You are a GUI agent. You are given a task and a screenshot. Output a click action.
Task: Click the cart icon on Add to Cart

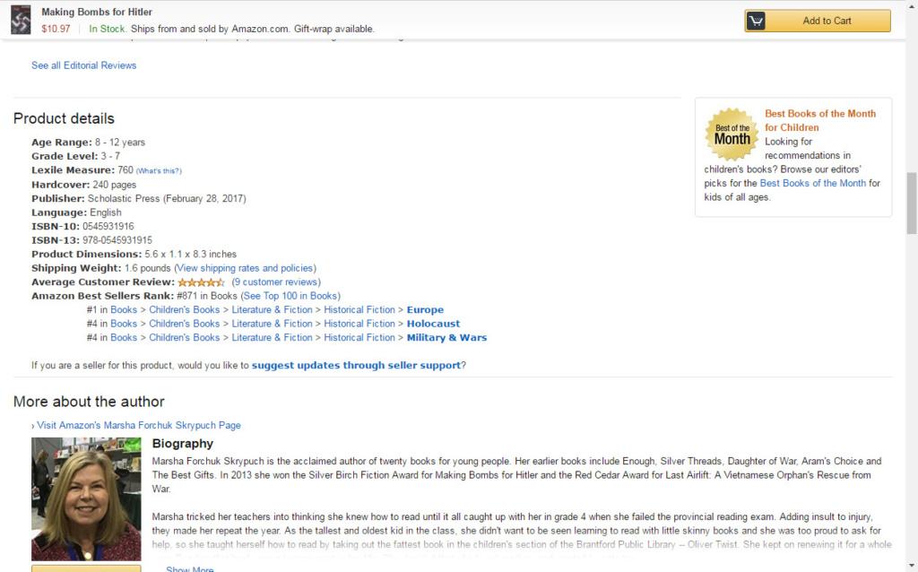coord(756,21)
